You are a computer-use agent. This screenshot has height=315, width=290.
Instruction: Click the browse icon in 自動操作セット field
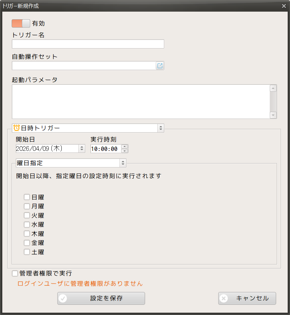(x=160, y=66)
